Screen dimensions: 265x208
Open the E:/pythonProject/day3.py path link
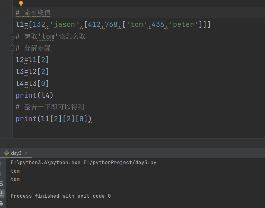click(x=120, y=163)
